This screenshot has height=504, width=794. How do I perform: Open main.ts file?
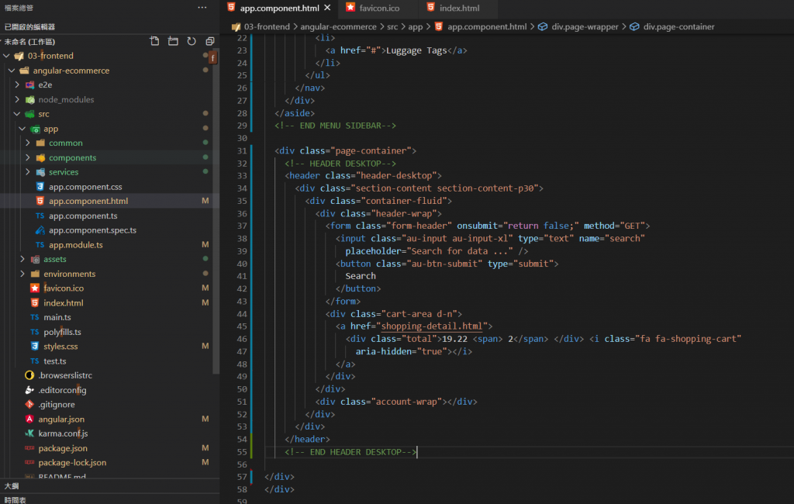[57, 317]
